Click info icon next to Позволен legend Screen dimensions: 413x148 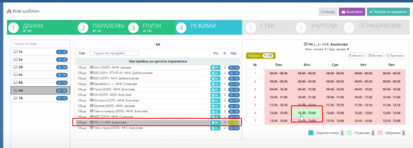(x=373, y=133)
